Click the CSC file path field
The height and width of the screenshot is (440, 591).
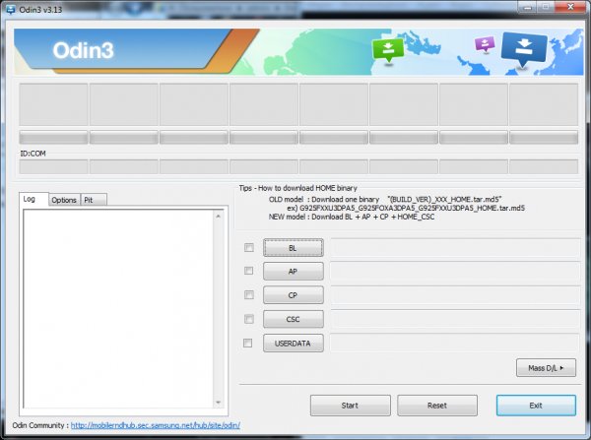[455, 319]
